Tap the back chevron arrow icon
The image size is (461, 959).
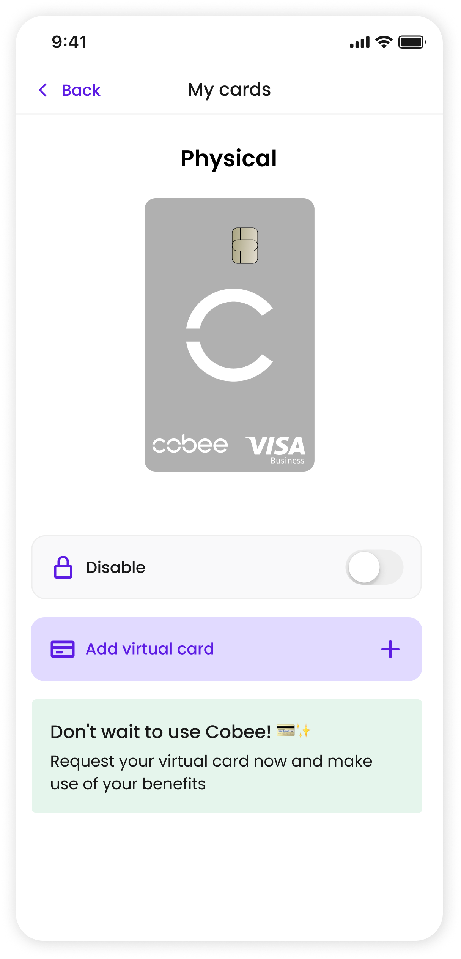point(43,90)
